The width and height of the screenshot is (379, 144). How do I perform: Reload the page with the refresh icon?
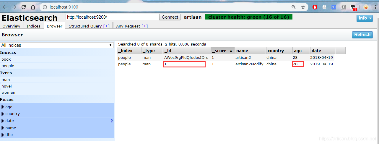[24, 7]
